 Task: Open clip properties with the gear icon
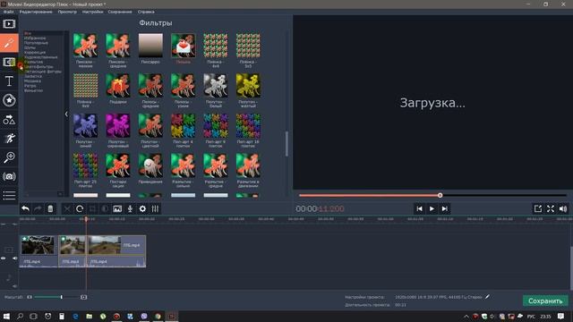(x=142, y=208)
